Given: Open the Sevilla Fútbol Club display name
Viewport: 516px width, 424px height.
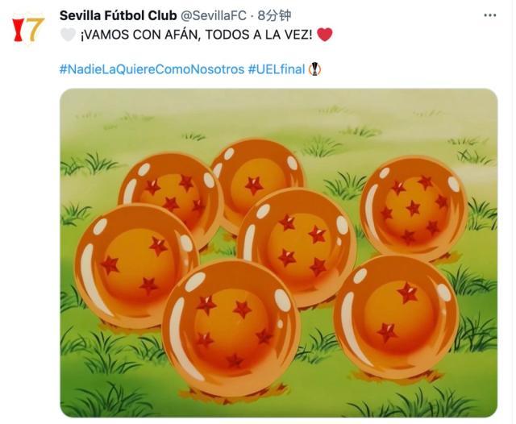Looking at the screenshot, I should (x=119, y=15).
